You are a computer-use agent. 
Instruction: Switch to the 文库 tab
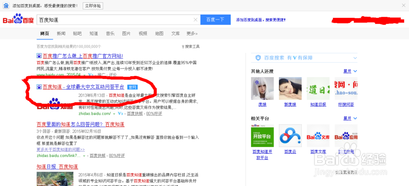coord(175,33)
